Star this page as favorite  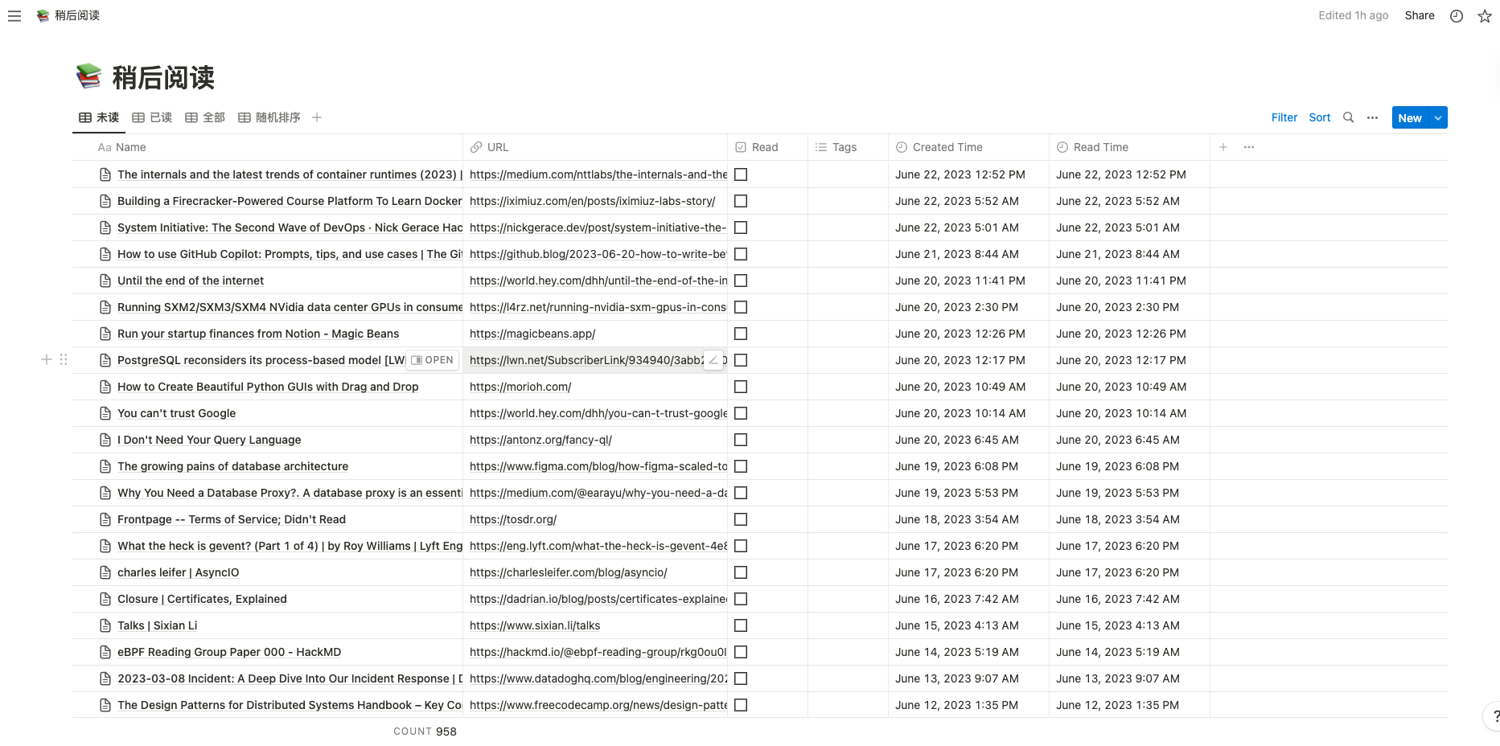pyautogui.click(x=1485, y=16)
